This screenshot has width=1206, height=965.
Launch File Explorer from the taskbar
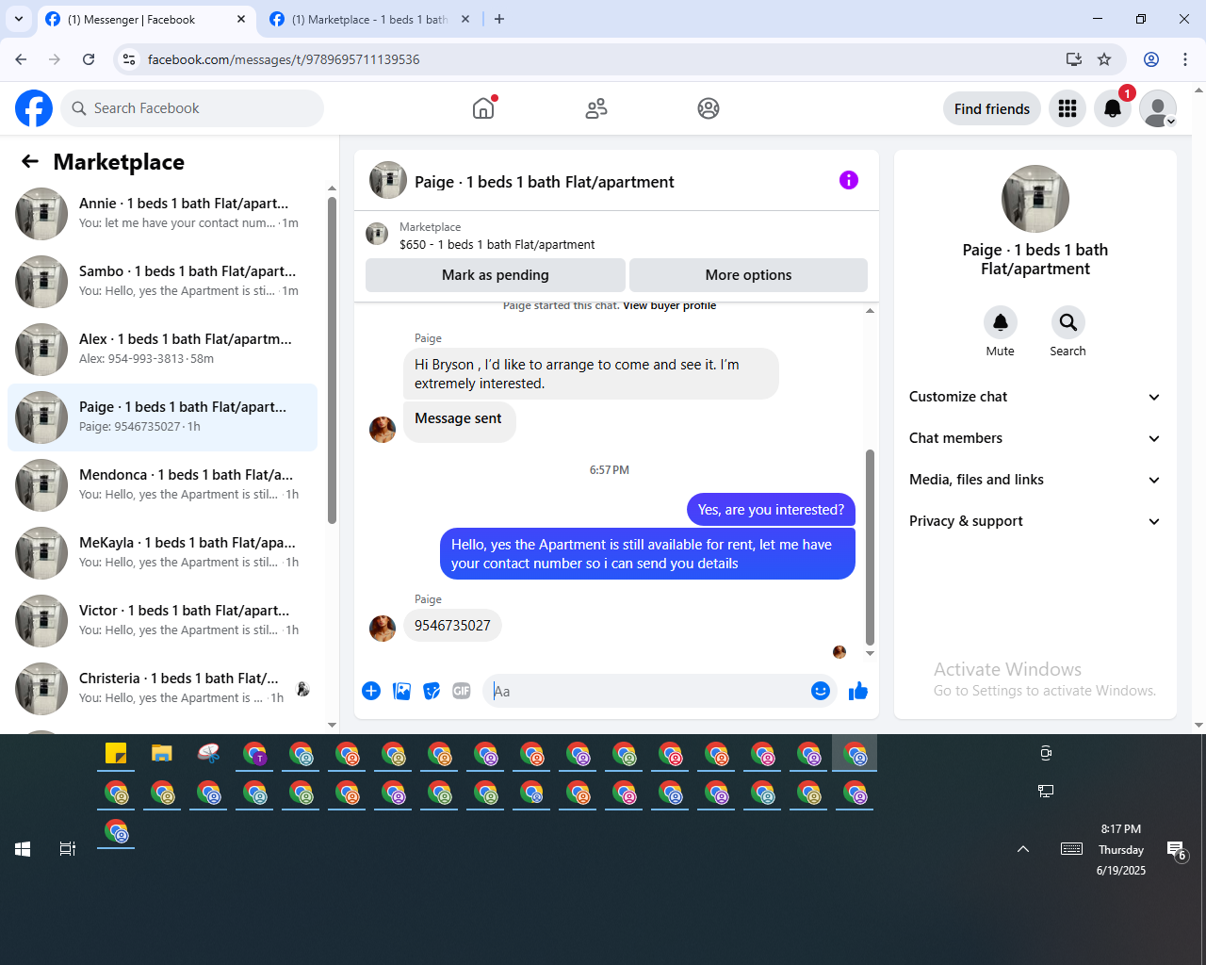point(162,753)
